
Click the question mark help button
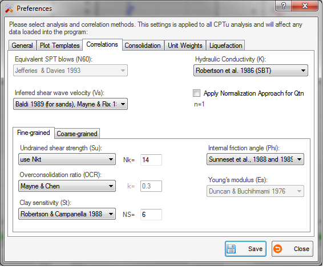(283, 6)
